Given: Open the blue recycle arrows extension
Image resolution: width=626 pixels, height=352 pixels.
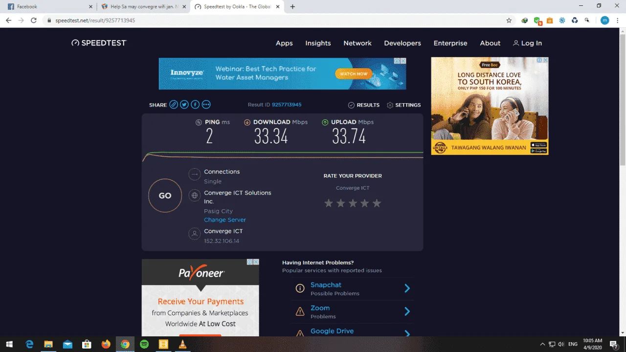Looking at the screenshot, I should (x=575, y=21).
